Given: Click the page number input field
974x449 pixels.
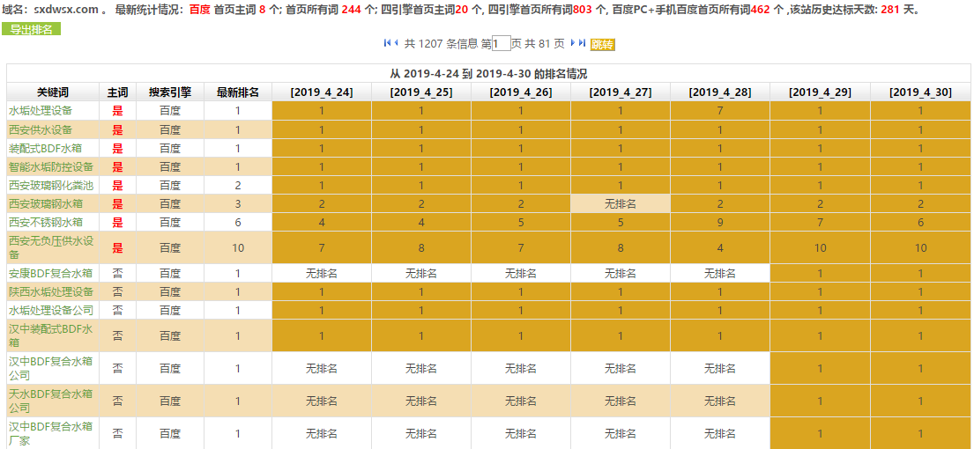Looking at the screenshot, I should [x=501, y=44].
